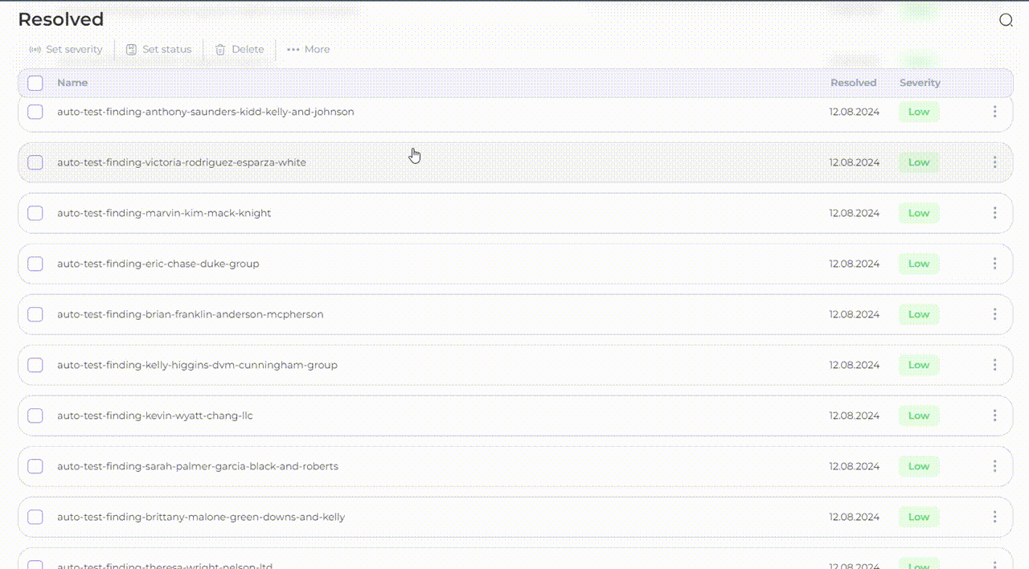The height and width of the screenshot is (569, 1029).
Task: Open kebab menu for anthony-saunders-kidd-kelly-and-johnson finding
Action: coord(994,112)
